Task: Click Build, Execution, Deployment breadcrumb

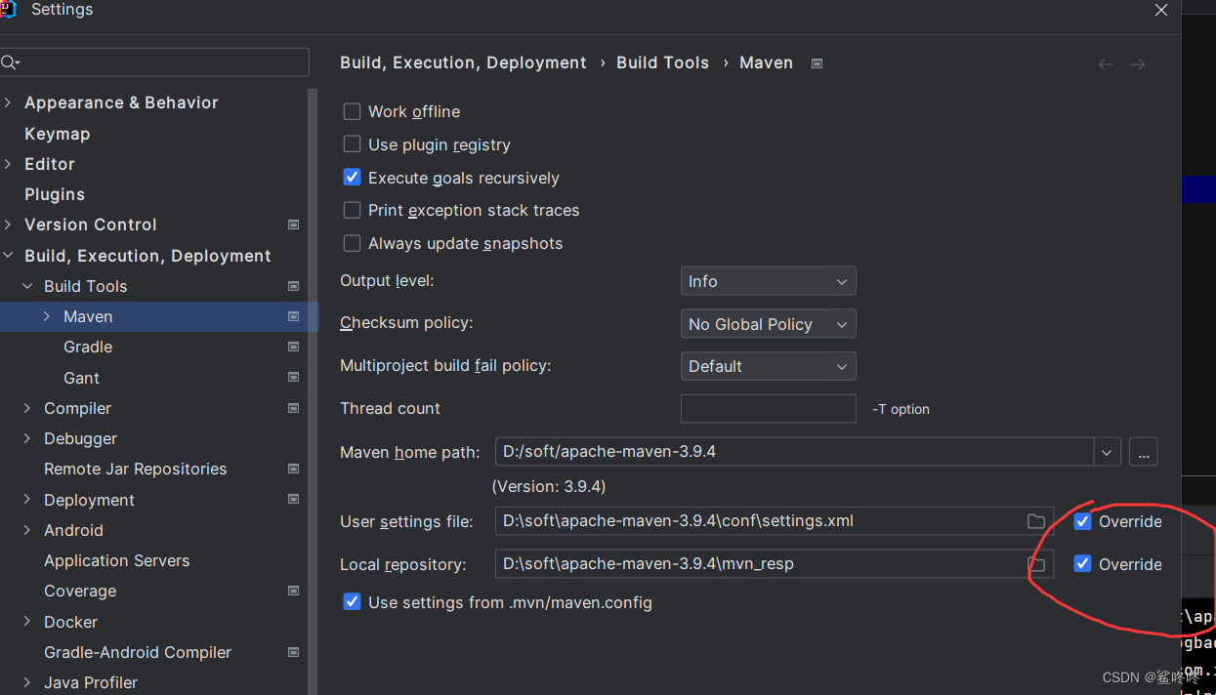Action: coord(463,62)
